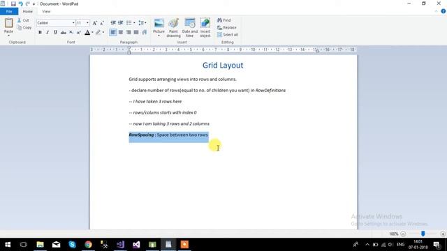This screenshot has width=447, height=251.
Task: Click the ENG language indicator
Action: [400, 245]
